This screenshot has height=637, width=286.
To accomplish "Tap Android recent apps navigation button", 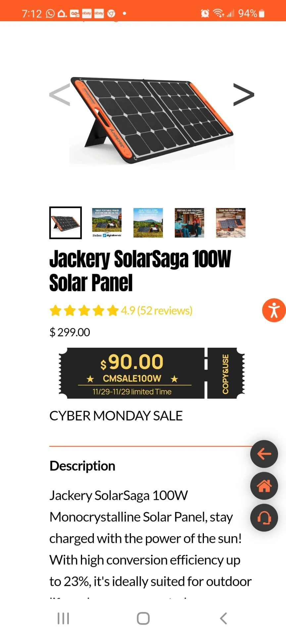I will (x=63, y=618).
